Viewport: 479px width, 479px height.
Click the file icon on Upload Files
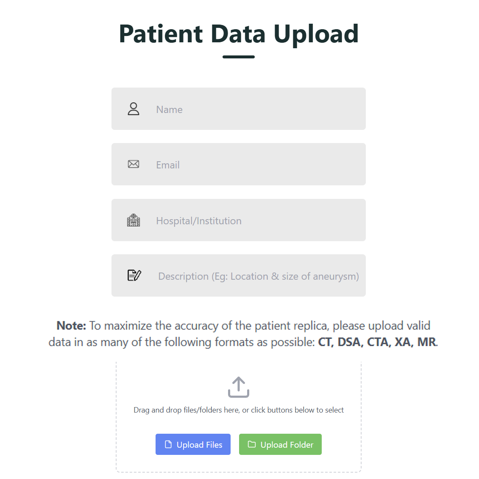168,444
